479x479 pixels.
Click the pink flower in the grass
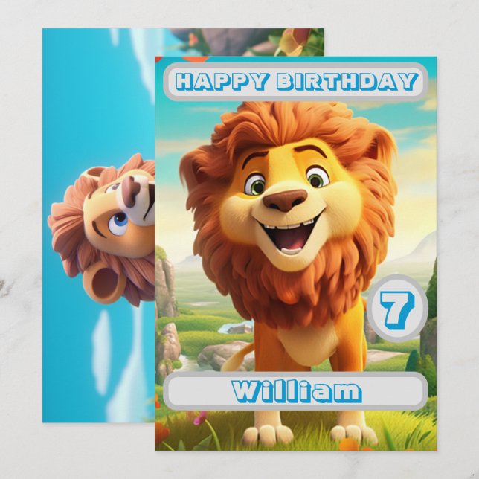click(200, 417)
